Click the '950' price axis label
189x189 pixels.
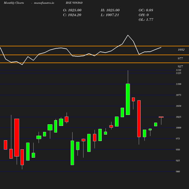[x=178, y=150]
